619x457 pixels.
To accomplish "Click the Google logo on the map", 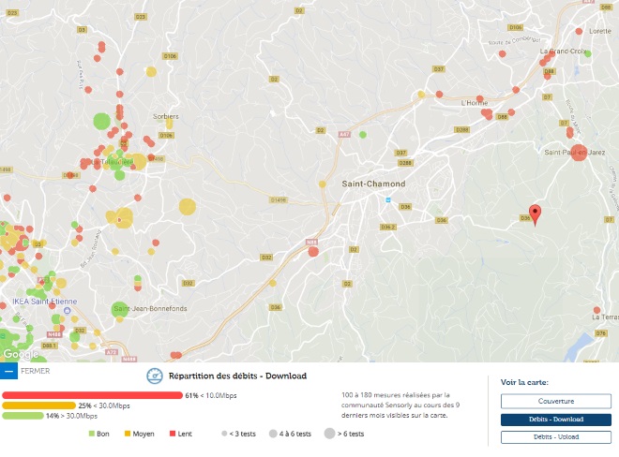I will coord(20,354).
